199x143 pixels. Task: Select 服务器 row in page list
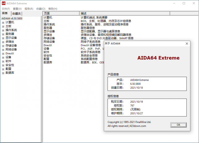(48, 28)
